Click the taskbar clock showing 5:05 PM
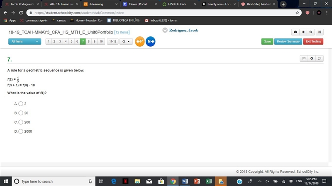The height and width of the screenshot is (186, 332). 312,181
